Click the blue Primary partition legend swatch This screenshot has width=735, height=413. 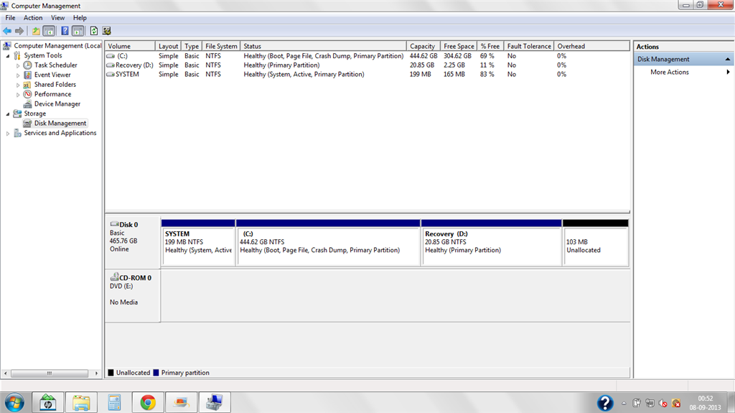click(x=156, y=373)
